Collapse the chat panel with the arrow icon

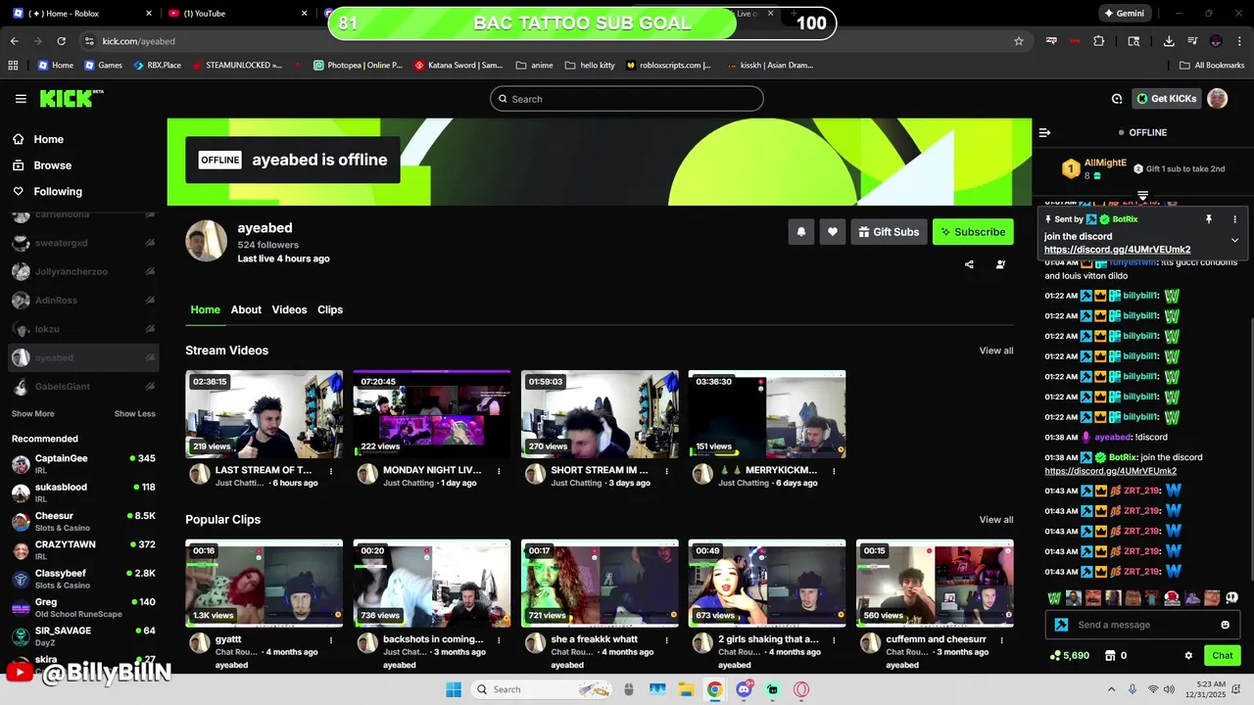point(1044,132)
